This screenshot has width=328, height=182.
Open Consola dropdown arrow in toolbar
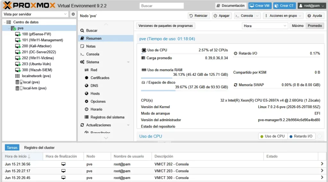click(257, 16)
